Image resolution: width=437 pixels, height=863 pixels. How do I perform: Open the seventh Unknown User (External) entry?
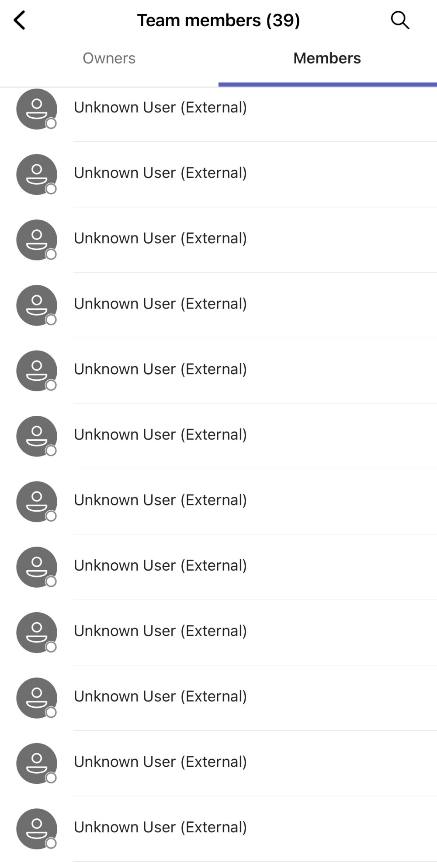click(x=218, y=502)
